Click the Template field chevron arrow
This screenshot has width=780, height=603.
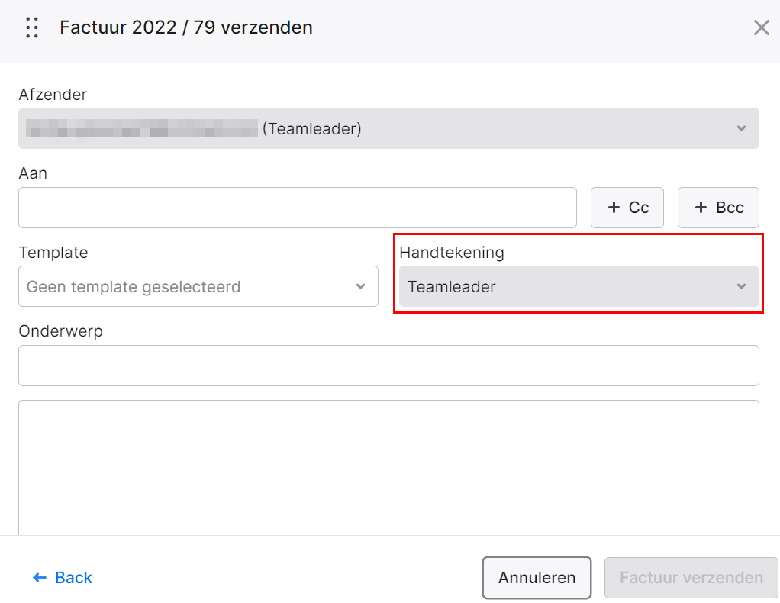pyautogui.click(x=361, y=286)
